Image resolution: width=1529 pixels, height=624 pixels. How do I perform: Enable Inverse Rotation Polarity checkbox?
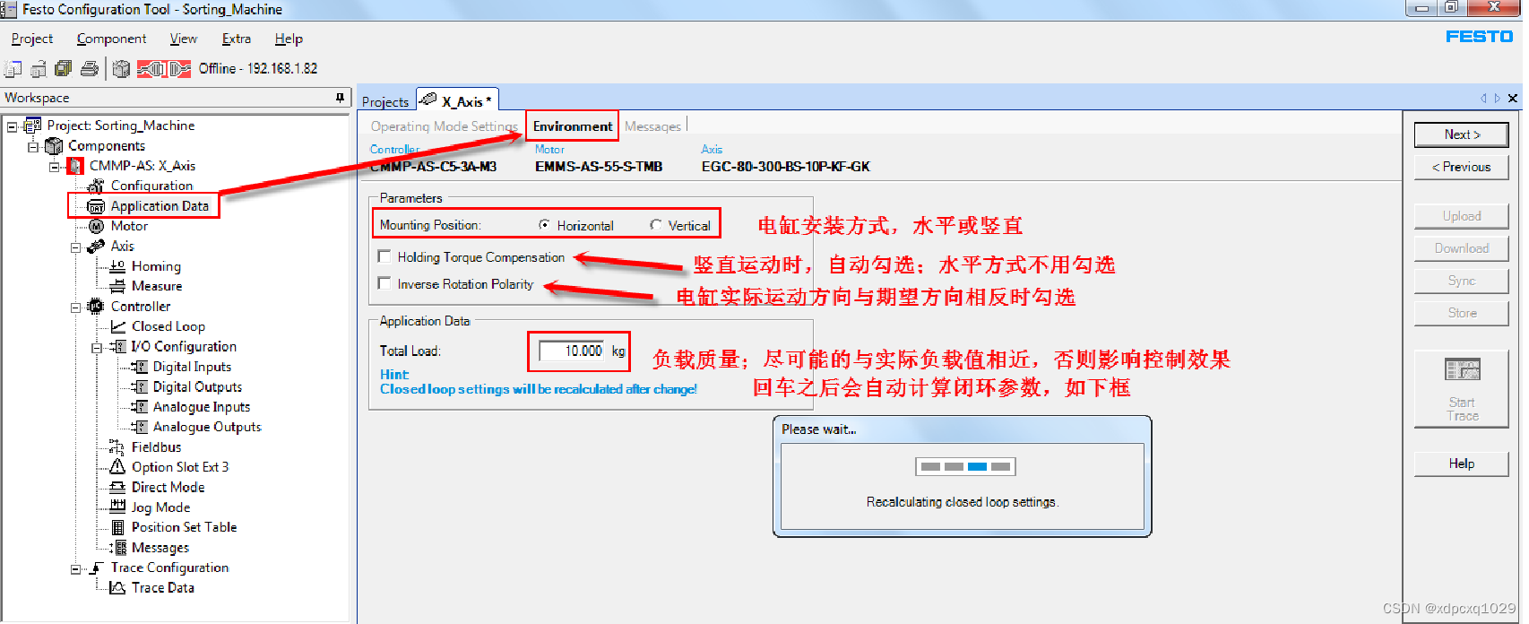click(384, 283)
